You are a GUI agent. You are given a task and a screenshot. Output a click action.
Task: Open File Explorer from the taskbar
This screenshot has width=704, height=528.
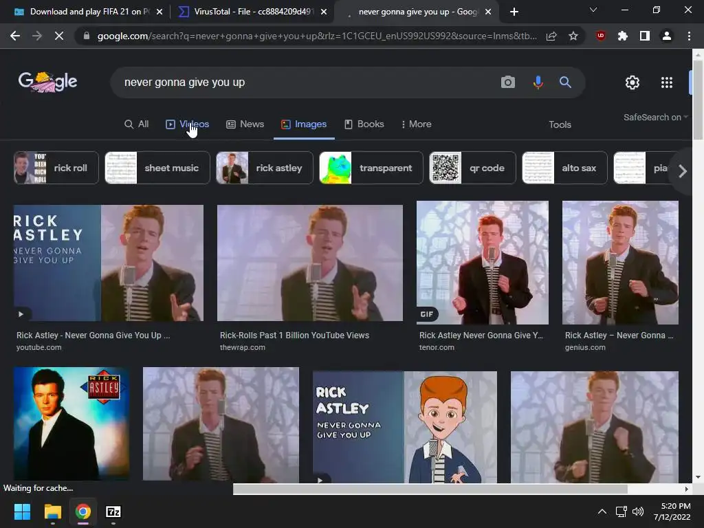(x=52, y=511)
